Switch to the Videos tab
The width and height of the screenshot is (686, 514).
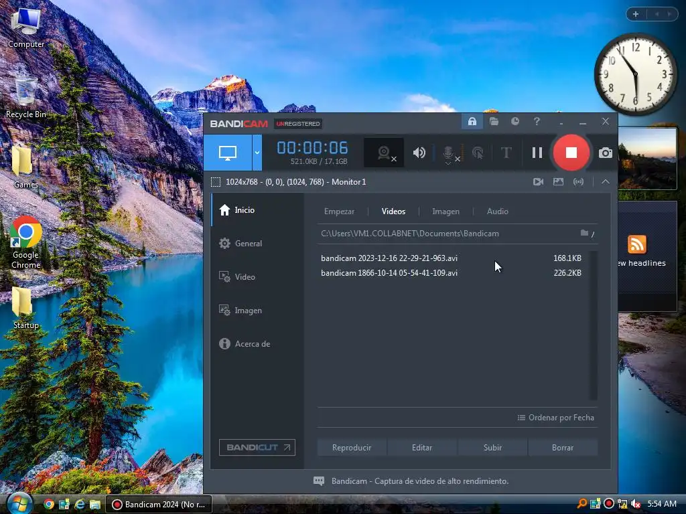click(x=393, y=211)
